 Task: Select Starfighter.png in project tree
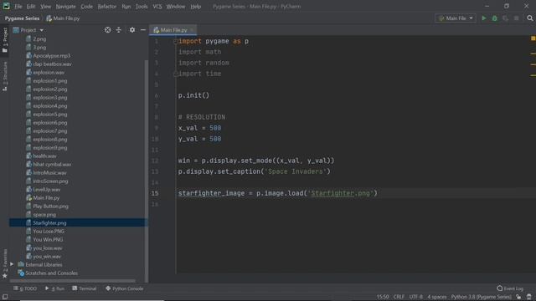pos(49,223)
